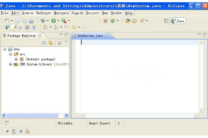
Task: Open the Run dropdown arrow
Action: (x=58, y=21)
